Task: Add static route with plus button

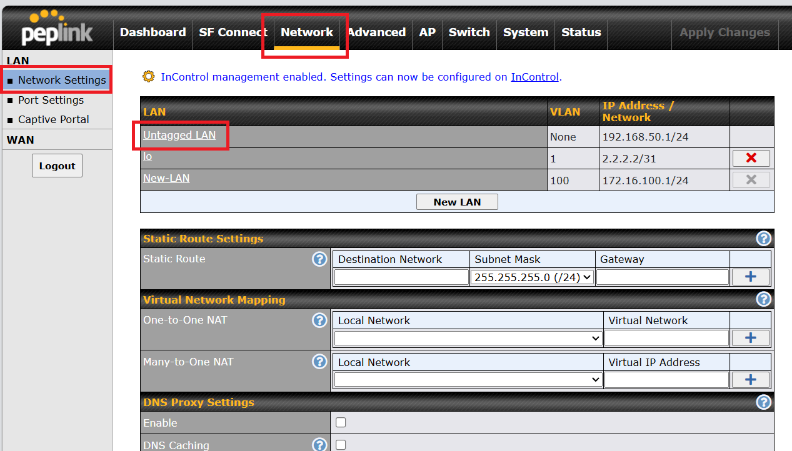Action: [x=751, y=277]
